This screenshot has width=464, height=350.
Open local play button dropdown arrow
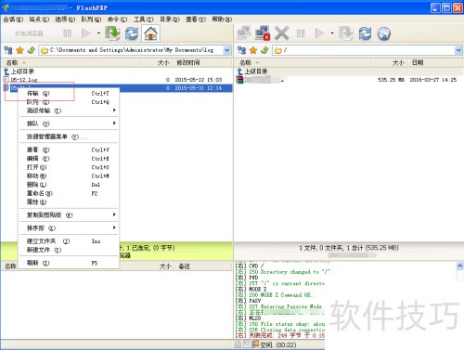pyautogui.click(x=98, y=33)
